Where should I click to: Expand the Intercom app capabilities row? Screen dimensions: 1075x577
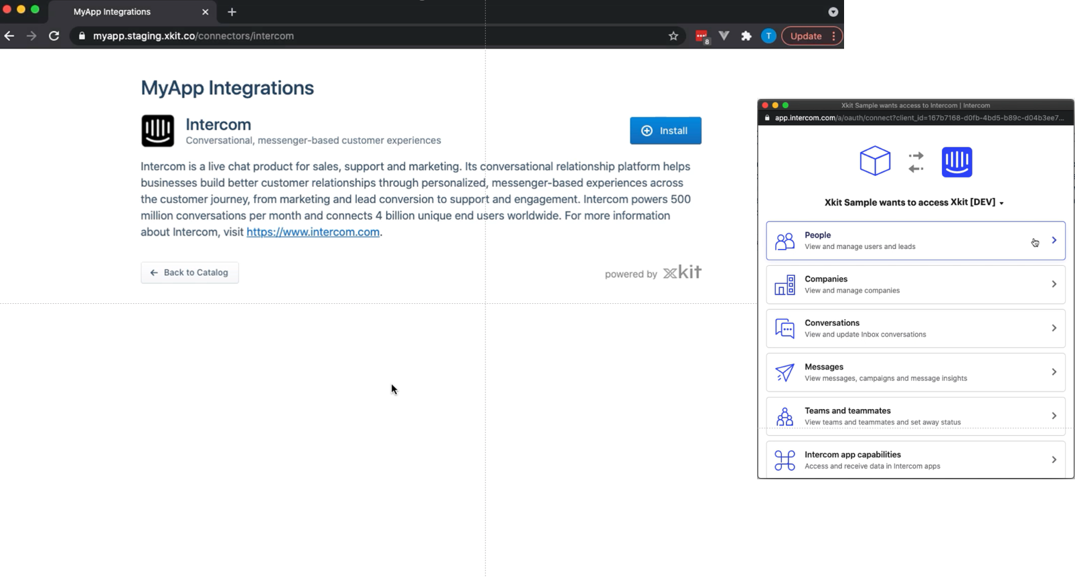tap(916, 460)
